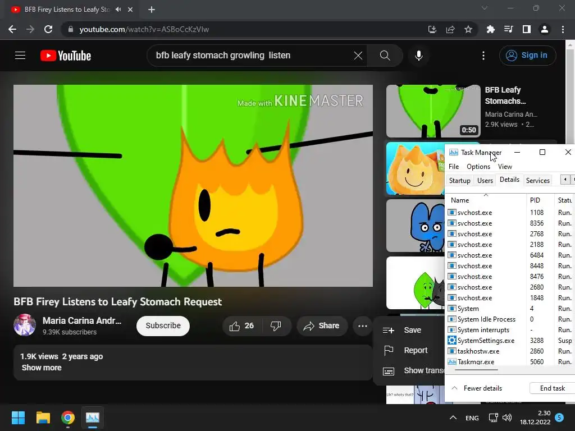
Task: Open more actions ellipsis under video
Action: point(363,326)
